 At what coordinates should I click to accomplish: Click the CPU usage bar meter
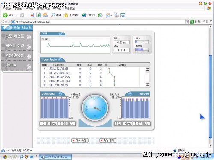pos(142,41)
